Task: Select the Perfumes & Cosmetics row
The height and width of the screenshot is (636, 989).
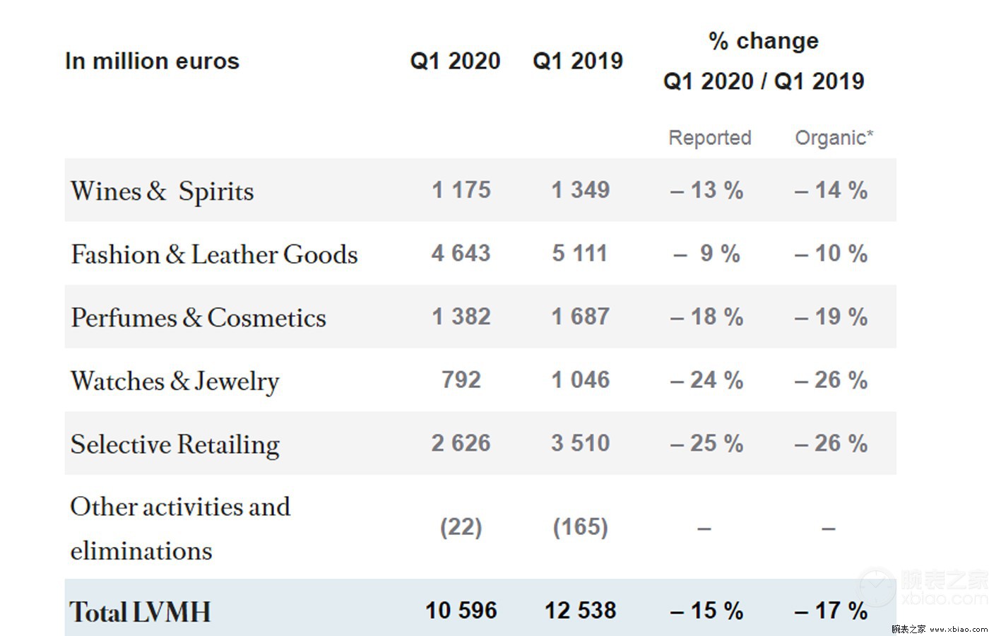Action: 480,317
